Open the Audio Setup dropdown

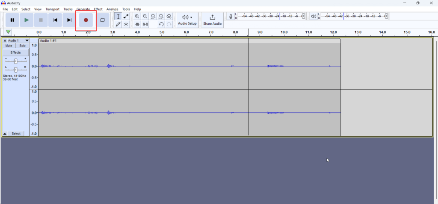click(187, 20)
